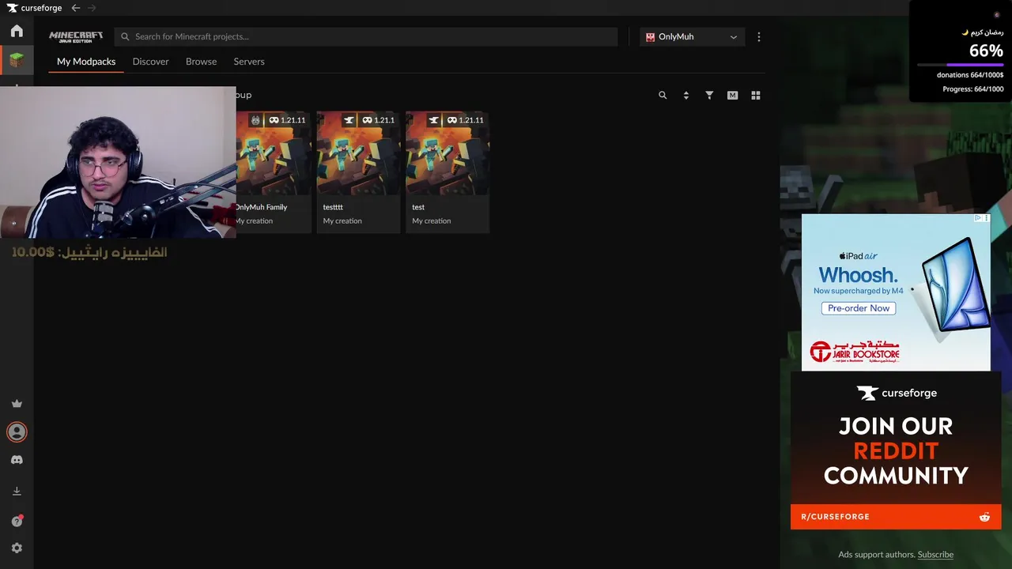Open the user account avatar in sidebar
Viewport: 1012px width, 569px height.
(17, 431)
